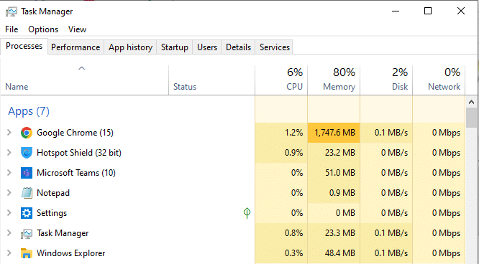This screenshot has width=479, height=264.
Task: Open the File menu
Action: 12,29
